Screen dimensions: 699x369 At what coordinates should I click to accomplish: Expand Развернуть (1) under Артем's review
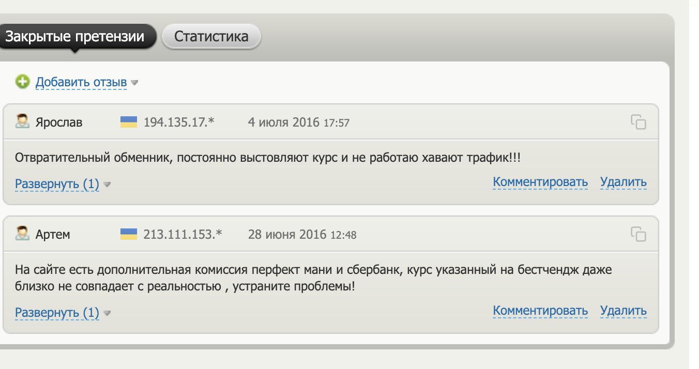tap(57, 313)
